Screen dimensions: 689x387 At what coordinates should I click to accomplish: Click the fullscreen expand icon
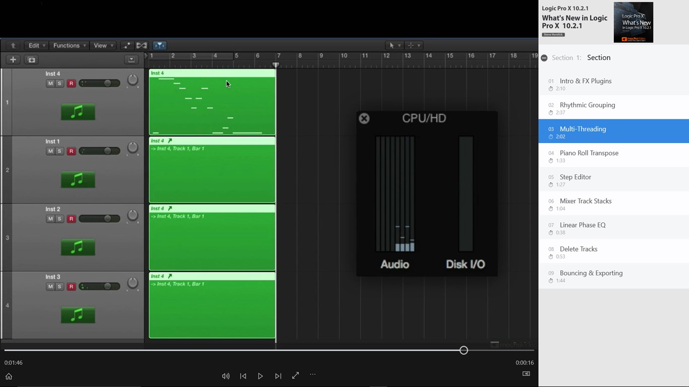click(x=296, y=375)
